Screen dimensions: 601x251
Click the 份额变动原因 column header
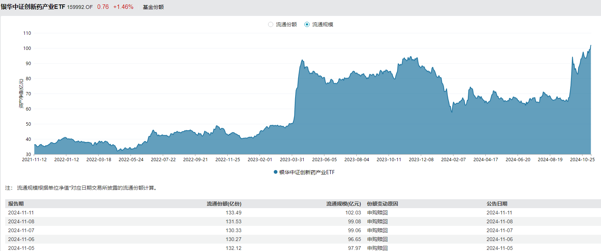tap(383, 204)
